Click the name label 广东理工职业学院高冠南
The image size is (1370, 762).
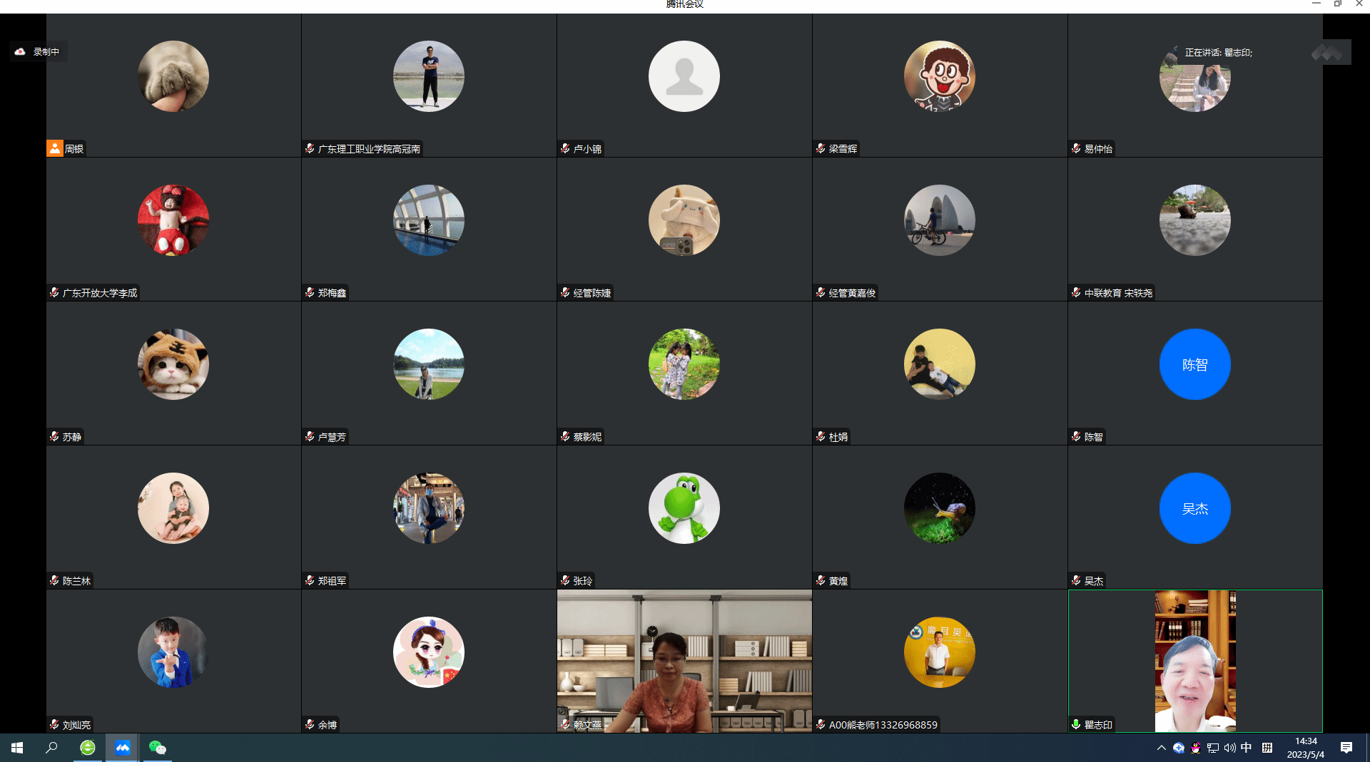coord(369,149)
